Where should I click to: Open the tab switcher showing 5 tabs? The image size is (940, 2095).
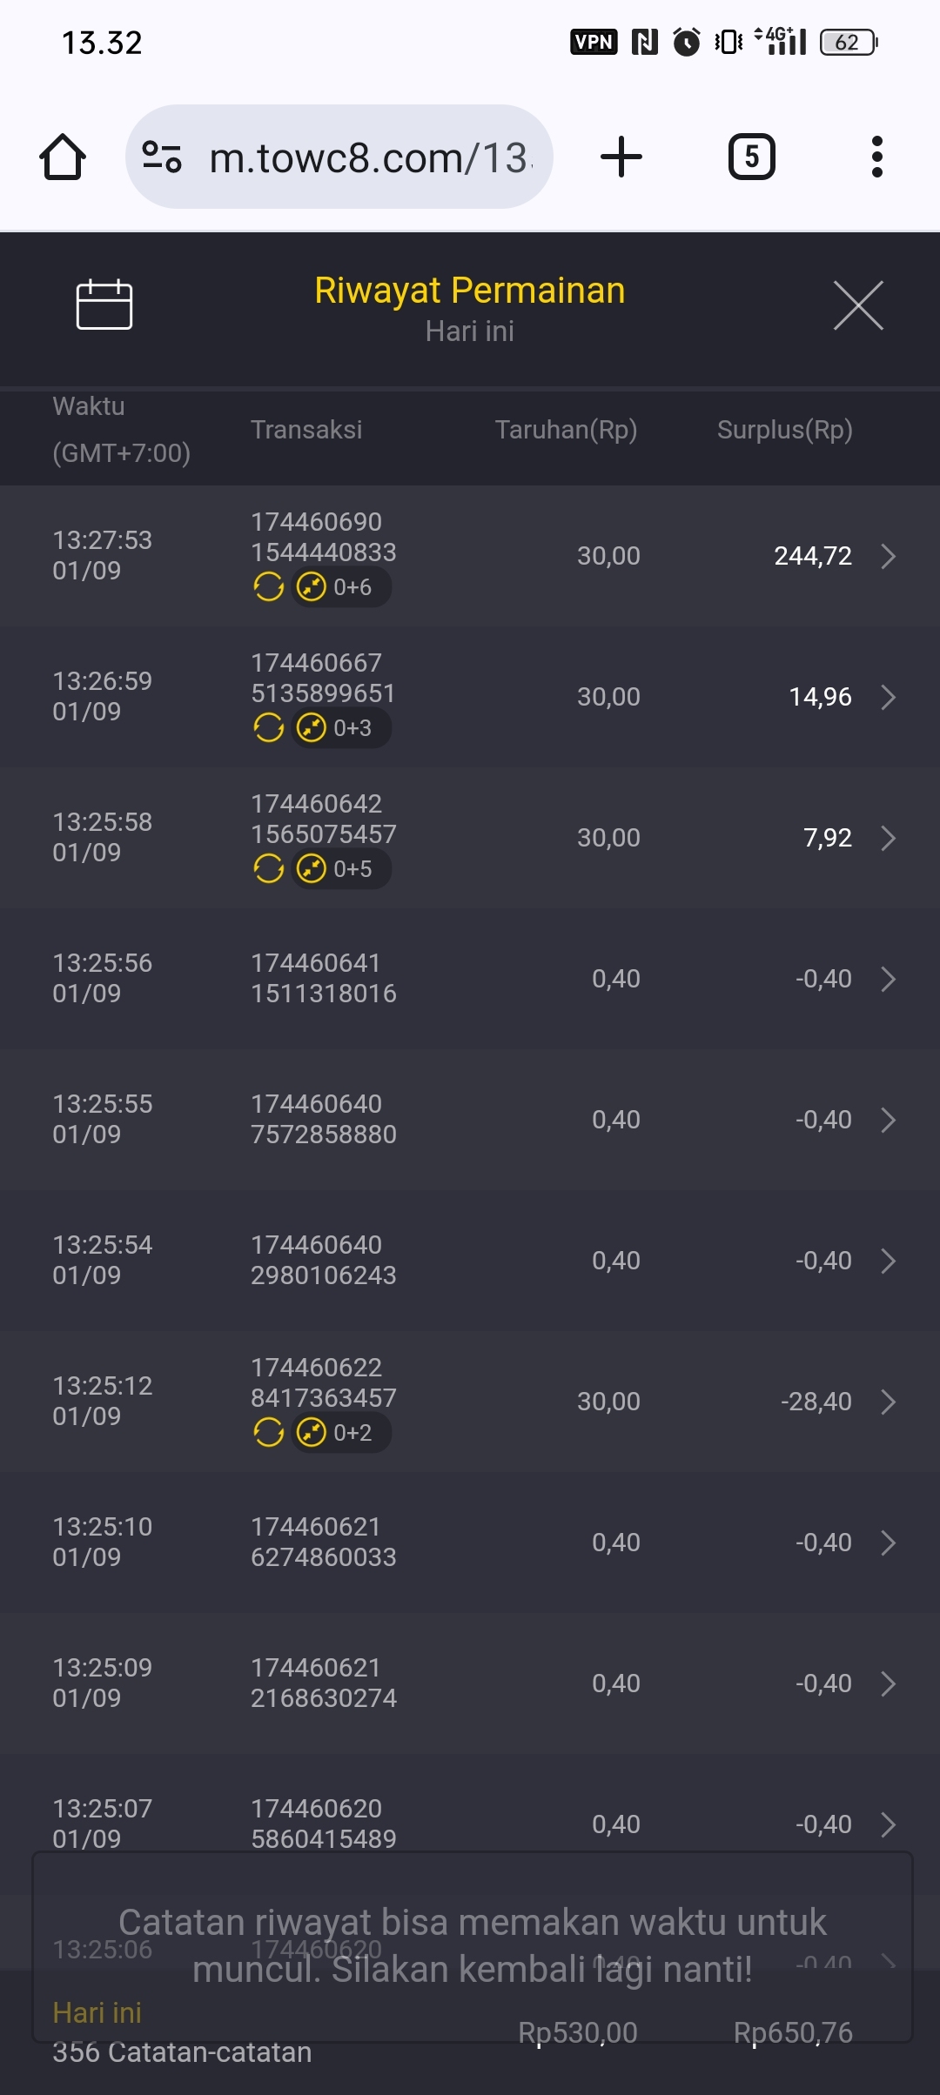[x=751, y=157]
